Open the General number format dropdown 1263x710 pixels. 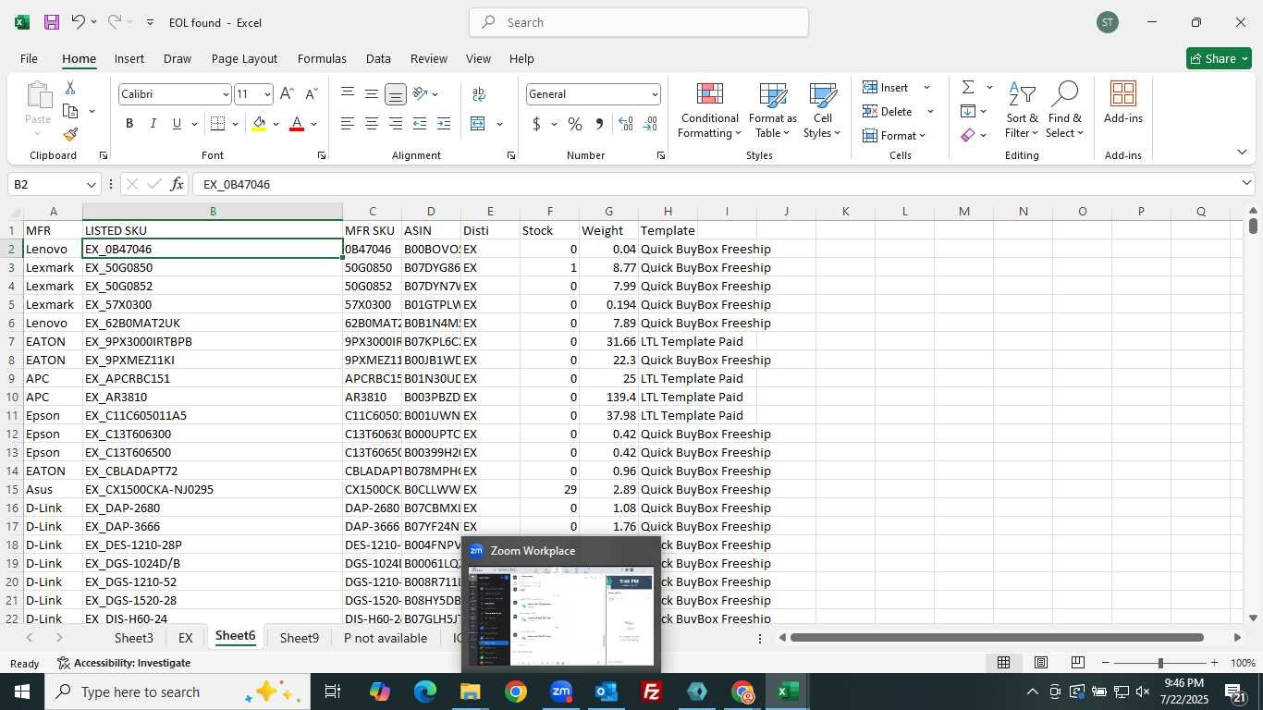655,94
